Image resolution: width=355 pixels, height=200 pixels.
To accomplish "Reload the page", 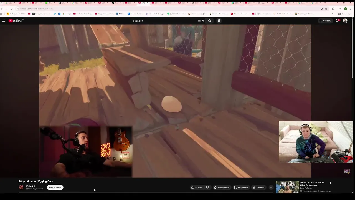I will [12, 9].
